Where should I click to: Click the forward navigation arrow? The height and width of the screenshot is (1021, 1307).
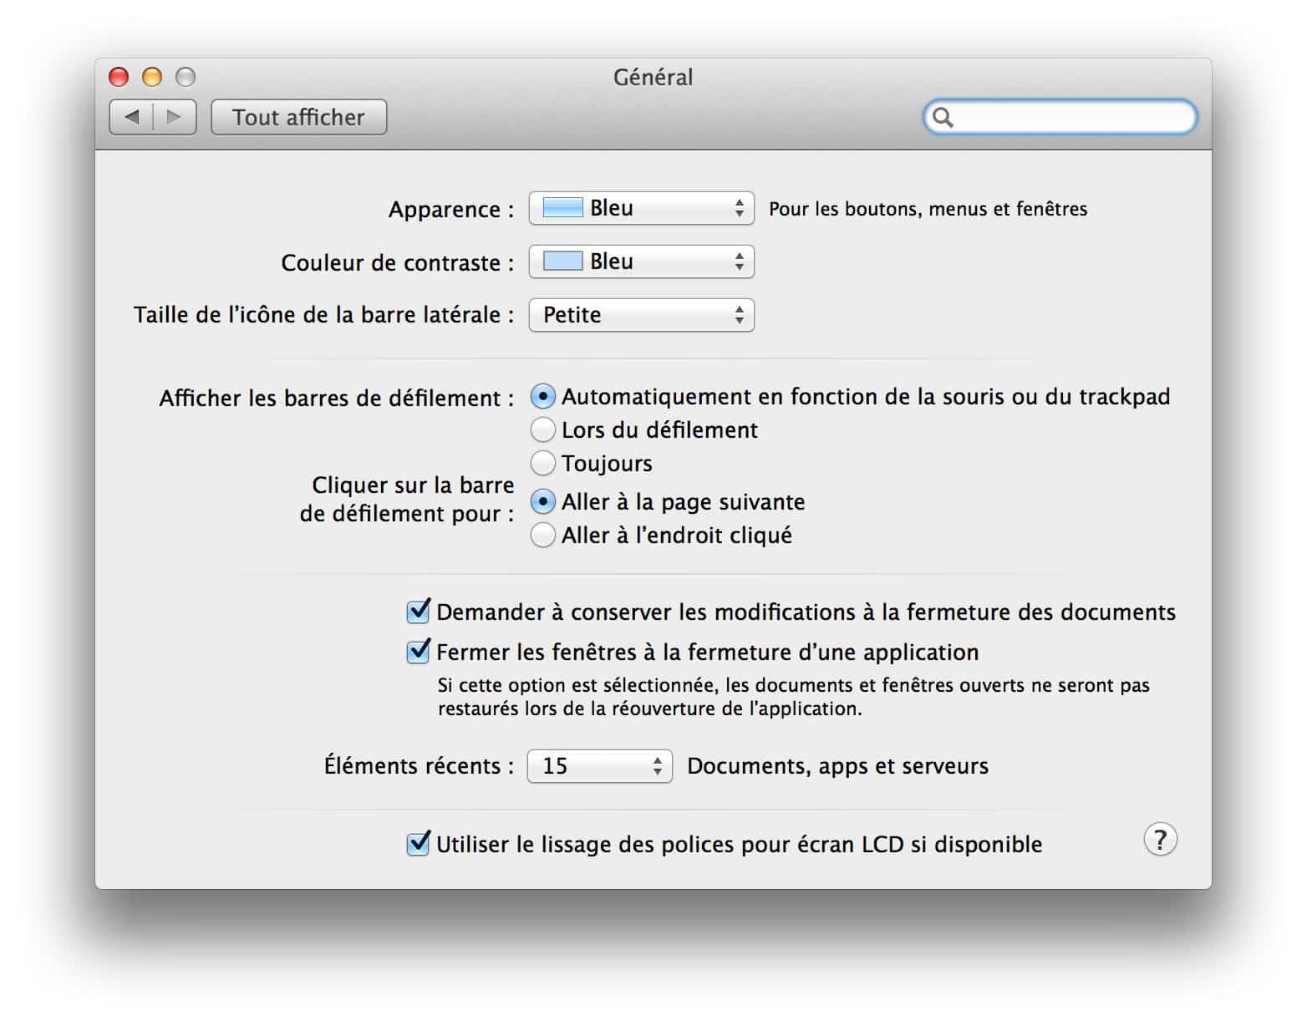(174, 117)
